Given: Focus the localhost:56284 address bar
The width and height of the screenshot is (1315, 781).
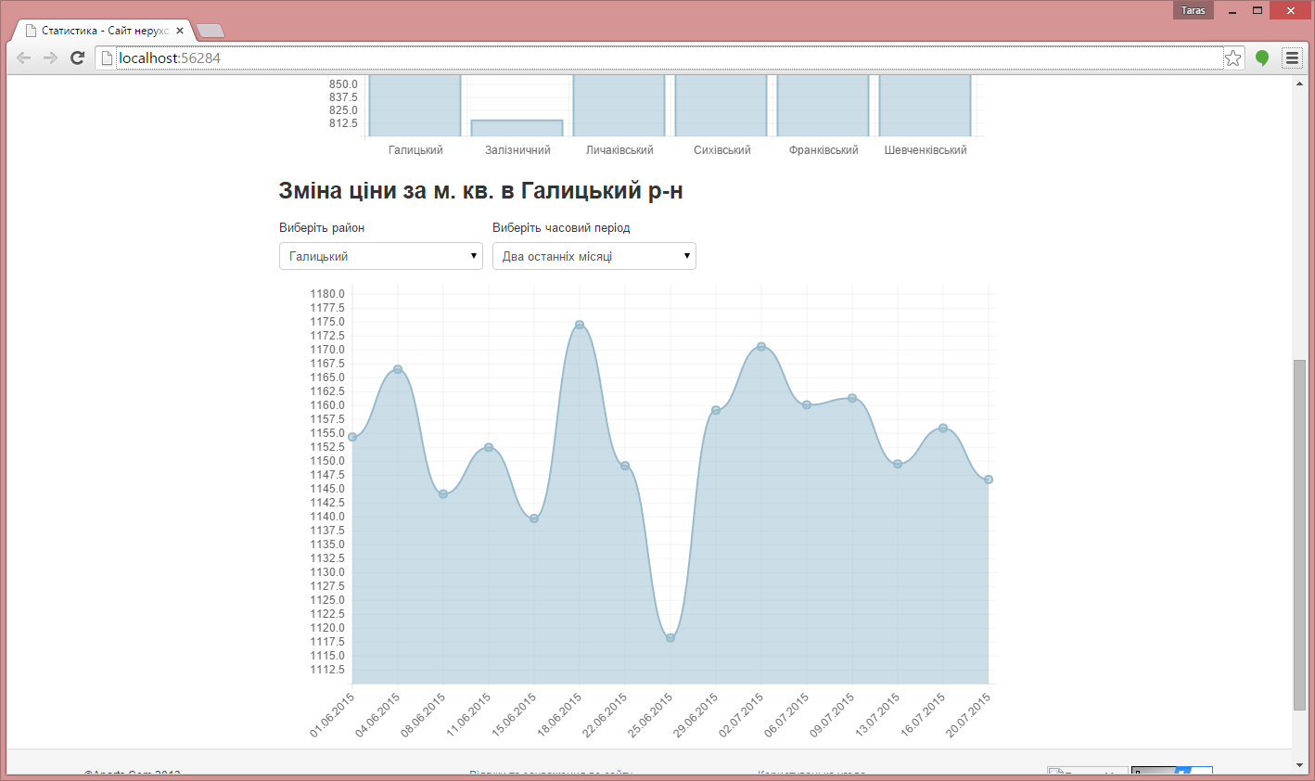Looking at the screenshot, I should (x=668, y=58).
